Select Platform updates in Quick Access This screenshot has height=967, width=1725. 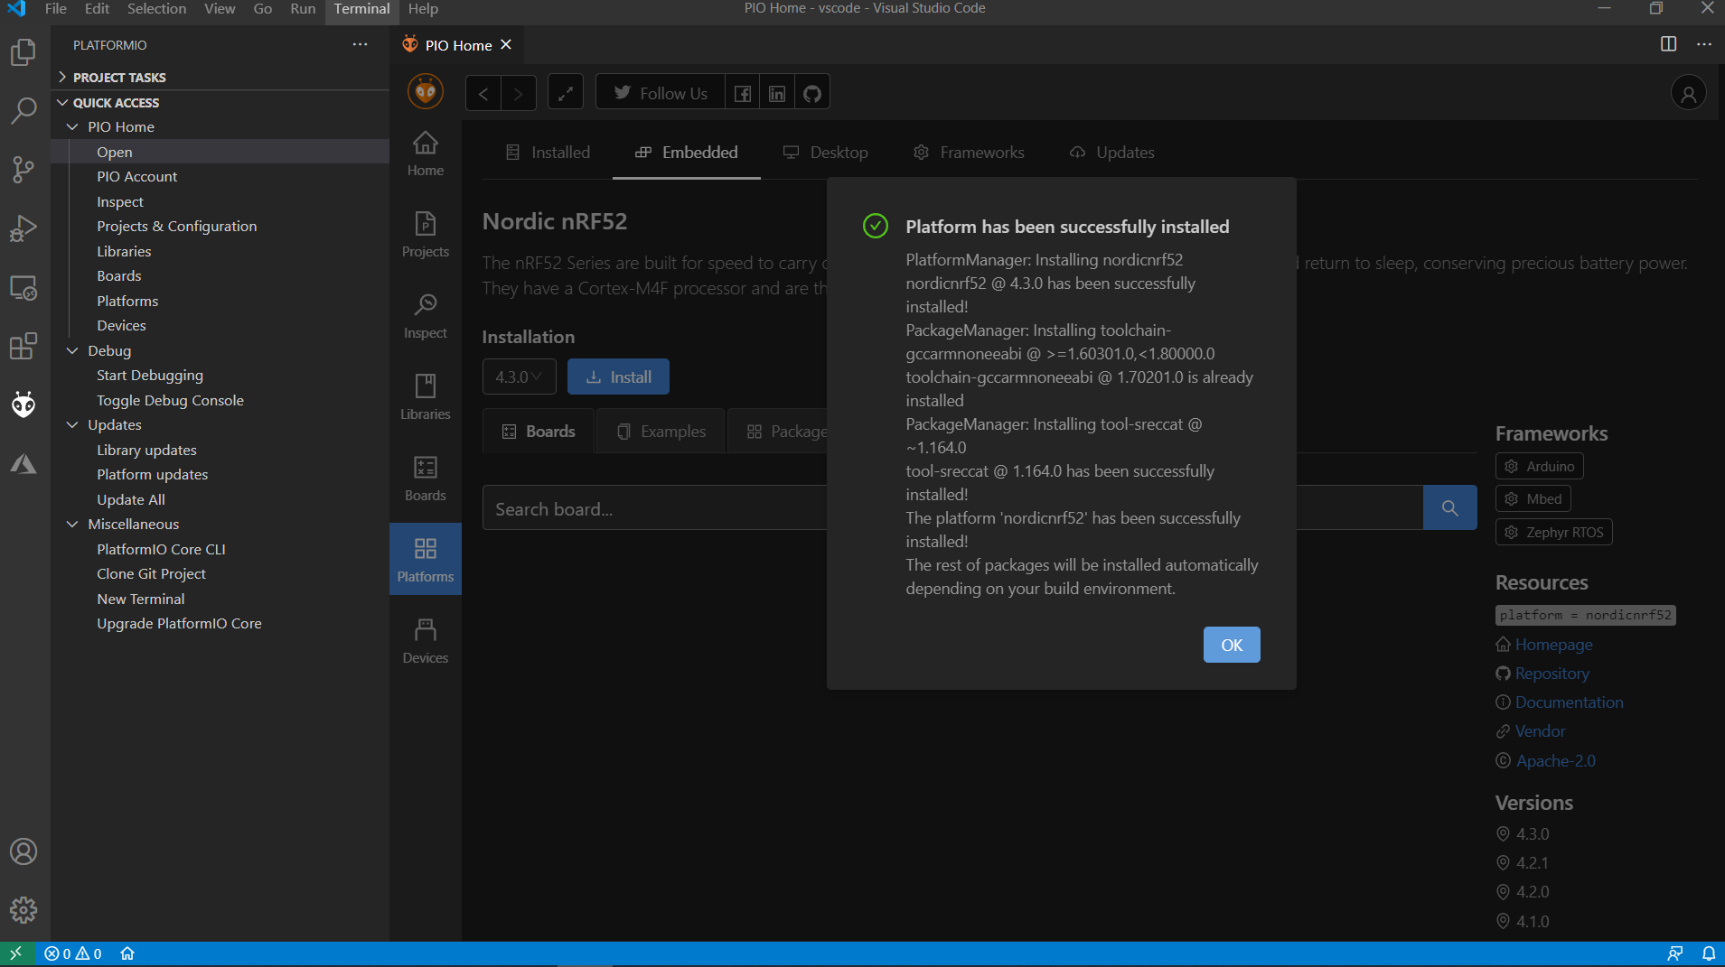[152, 475]
